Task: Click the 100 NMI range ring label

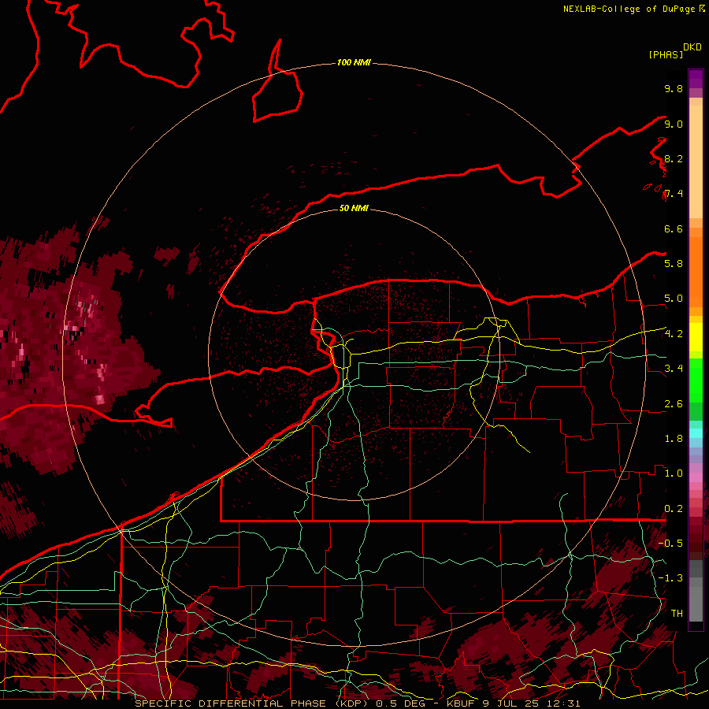Action: pyautogui.click(x=354, y=62)
